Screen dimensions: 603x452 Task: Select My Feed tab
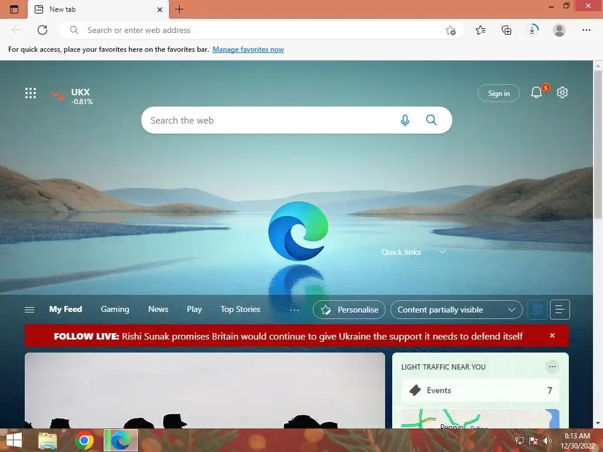[65, 310]
